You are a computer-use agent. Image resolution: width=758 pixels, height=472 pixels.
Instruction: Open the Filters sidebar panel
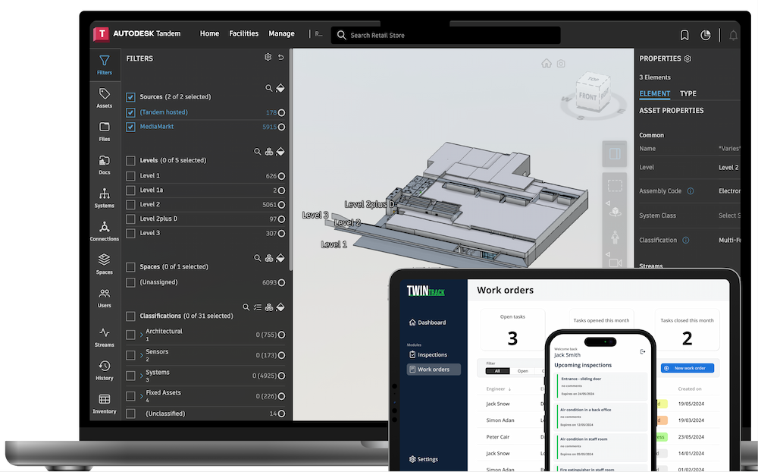tap(105, 65)
